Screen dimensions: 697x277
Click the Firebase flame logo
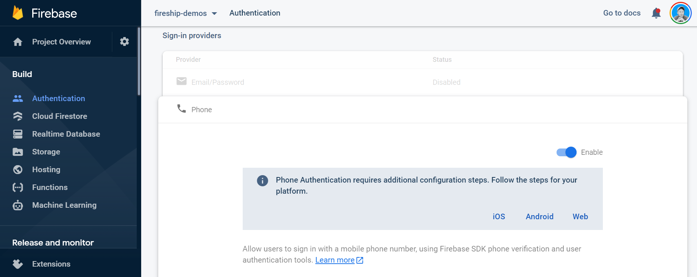point(18,13)
